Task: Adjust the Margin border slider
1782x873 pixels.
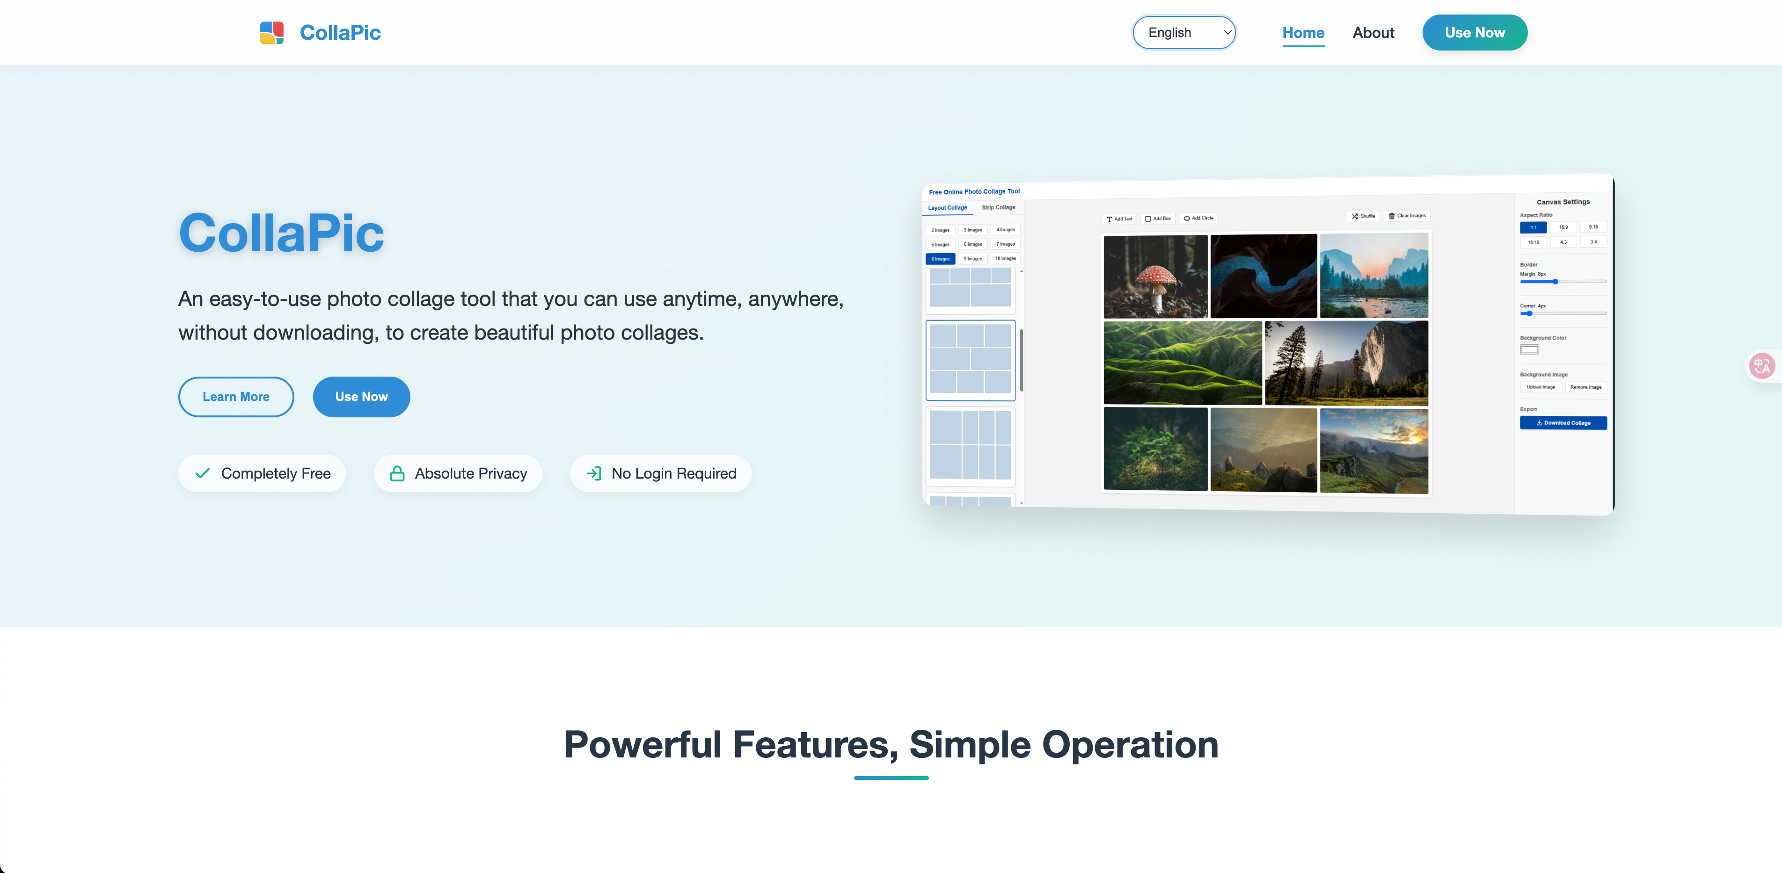Action: [1555, 282]
